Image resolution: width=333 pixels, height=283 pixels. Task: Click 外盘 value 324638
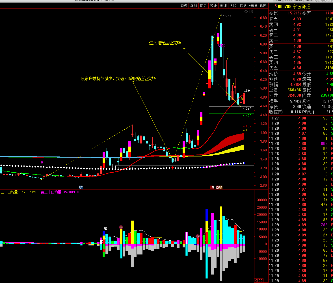pyautogui.click(x=294, y=95)
